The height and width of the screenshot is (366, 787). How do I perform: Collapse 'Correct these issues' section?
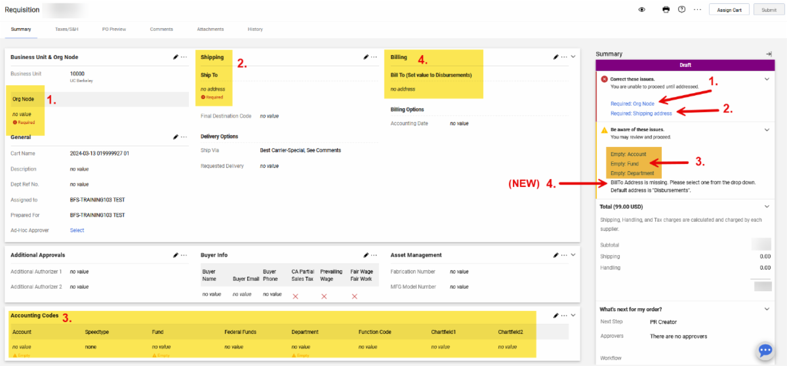click(767, 79)
